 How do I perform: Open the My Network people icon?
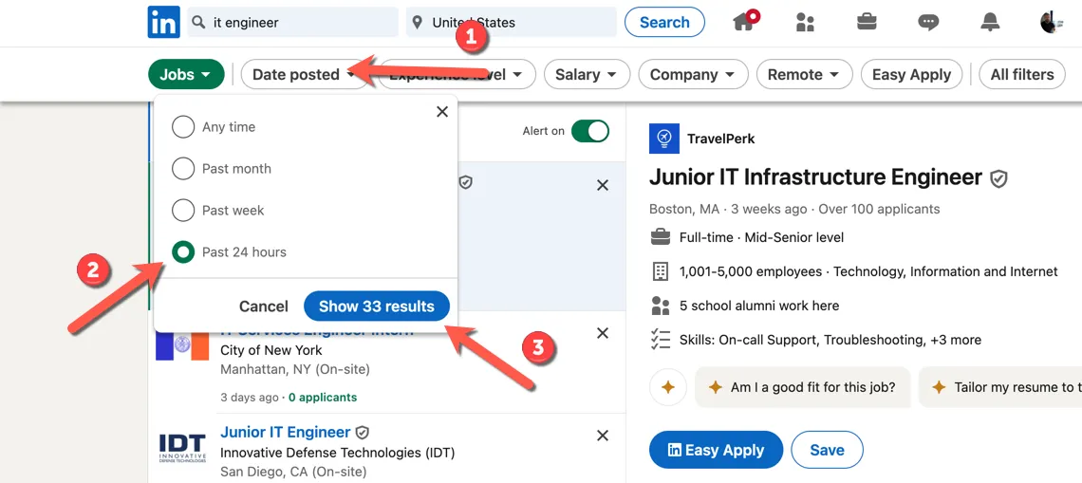click(x=805, y=23)
